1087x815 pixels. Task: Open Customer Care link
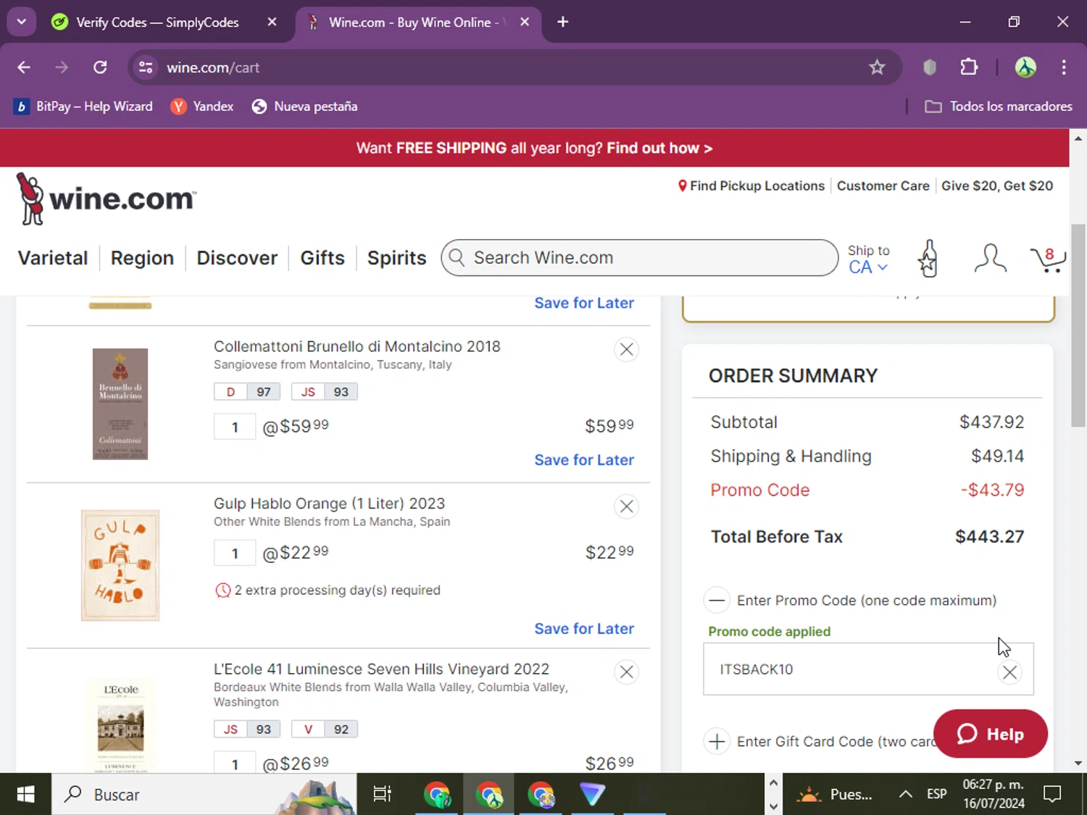point(883,186)
